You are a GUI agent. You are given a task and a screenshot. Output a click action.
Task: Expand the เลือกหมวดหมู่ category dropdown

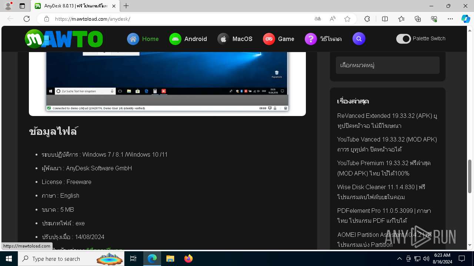pyautogui.click(x=388, y=65)
